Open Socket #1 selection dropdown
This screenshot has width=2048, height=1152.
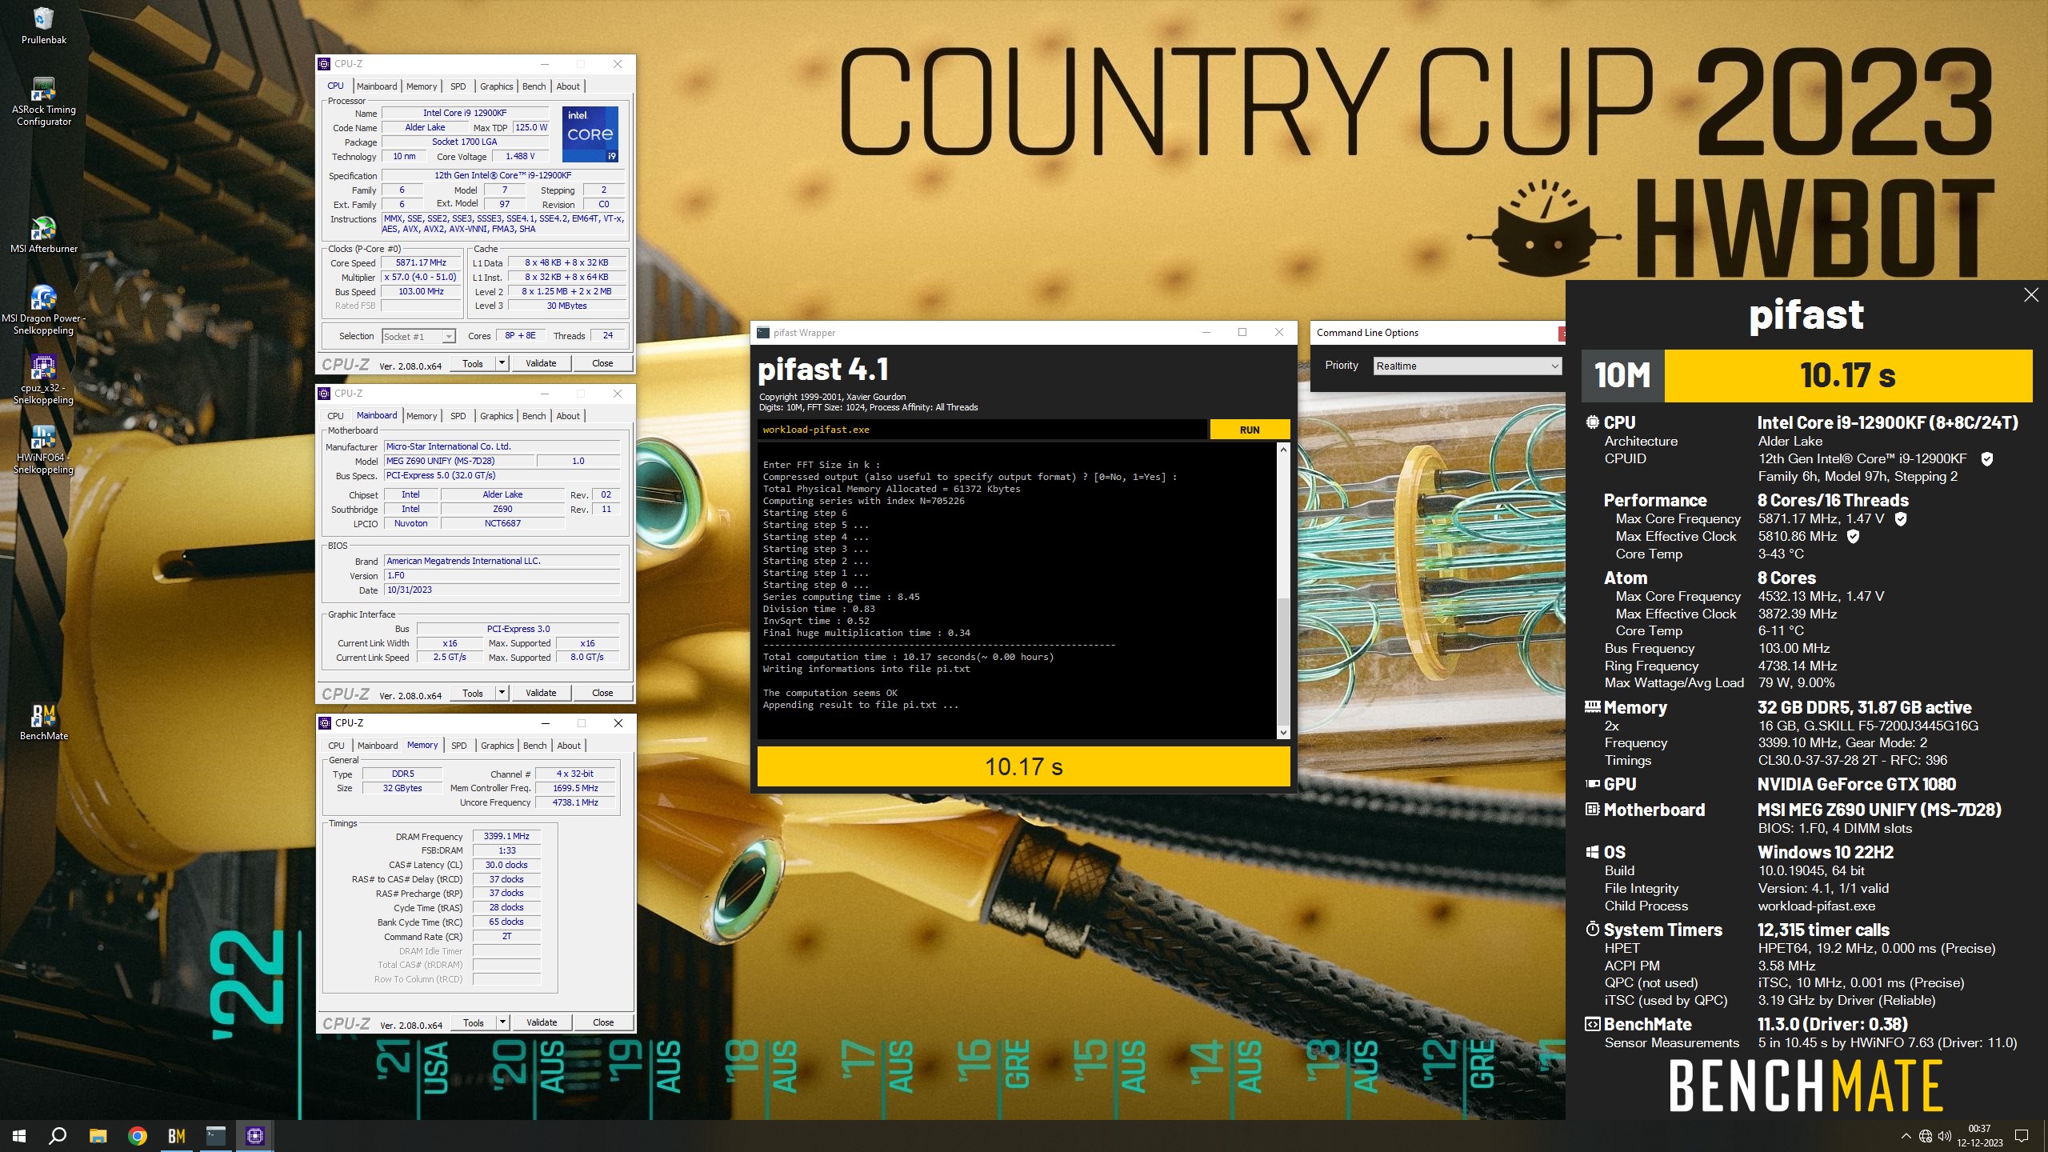tap(418, 336)
